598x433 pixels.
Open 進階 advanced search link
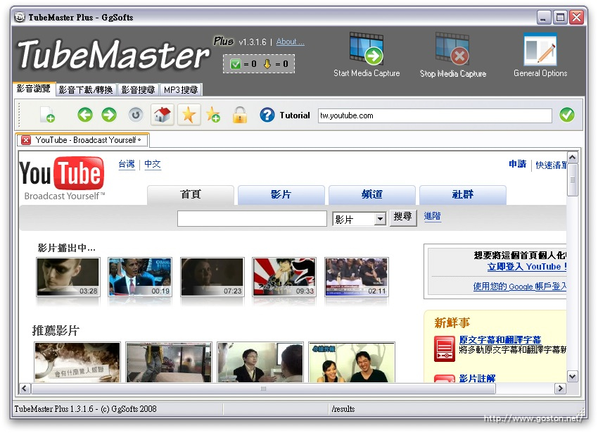click(432, 217)
